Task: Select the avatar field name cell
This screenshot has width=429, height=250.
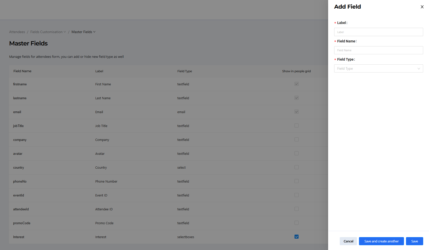Action: (x=18, y=154)
